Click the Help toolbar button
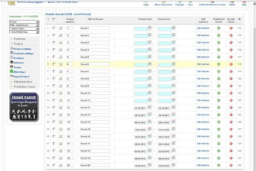Screen dimensions: 256x171 (244, 3)
